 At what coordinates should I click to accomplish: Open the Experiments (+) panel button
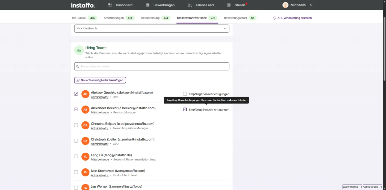352,187
